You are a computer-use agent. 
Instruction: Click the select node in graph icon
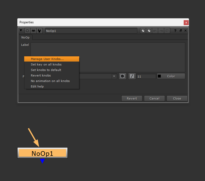click(33, 31)
